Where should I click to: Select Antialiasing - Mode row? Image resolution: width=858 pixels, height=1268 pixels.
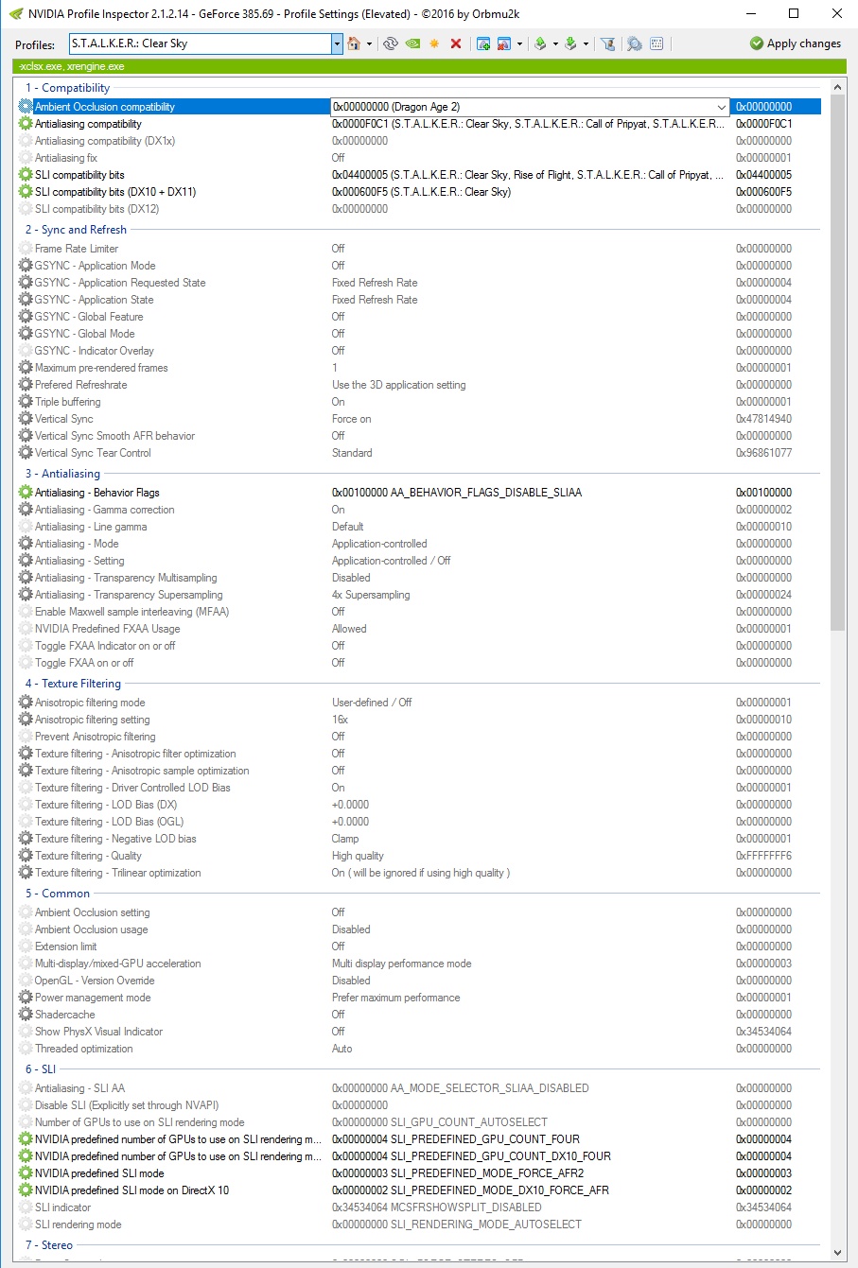pyautogui.click(x=418, y=544)
